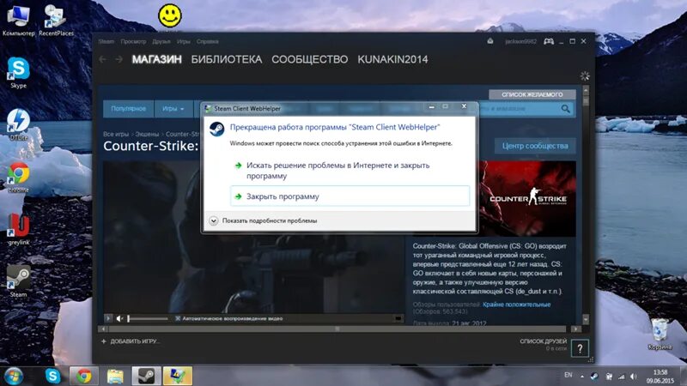Open Steam Big Picture controller icon
Screen dimensions: 687x386
548,41
